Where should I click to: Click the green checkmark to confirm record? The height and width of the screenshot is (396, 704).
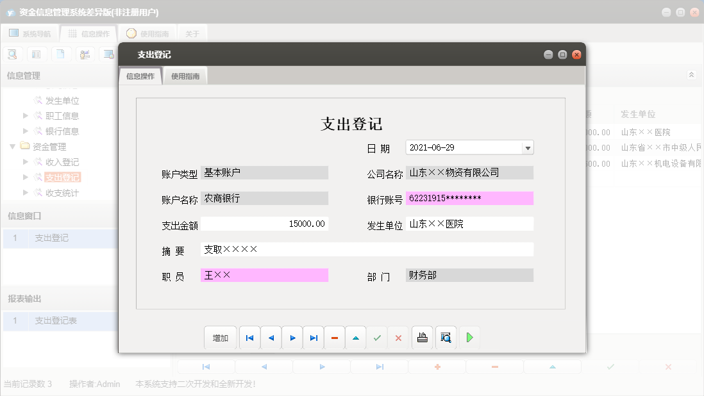[x=377, y=338]
